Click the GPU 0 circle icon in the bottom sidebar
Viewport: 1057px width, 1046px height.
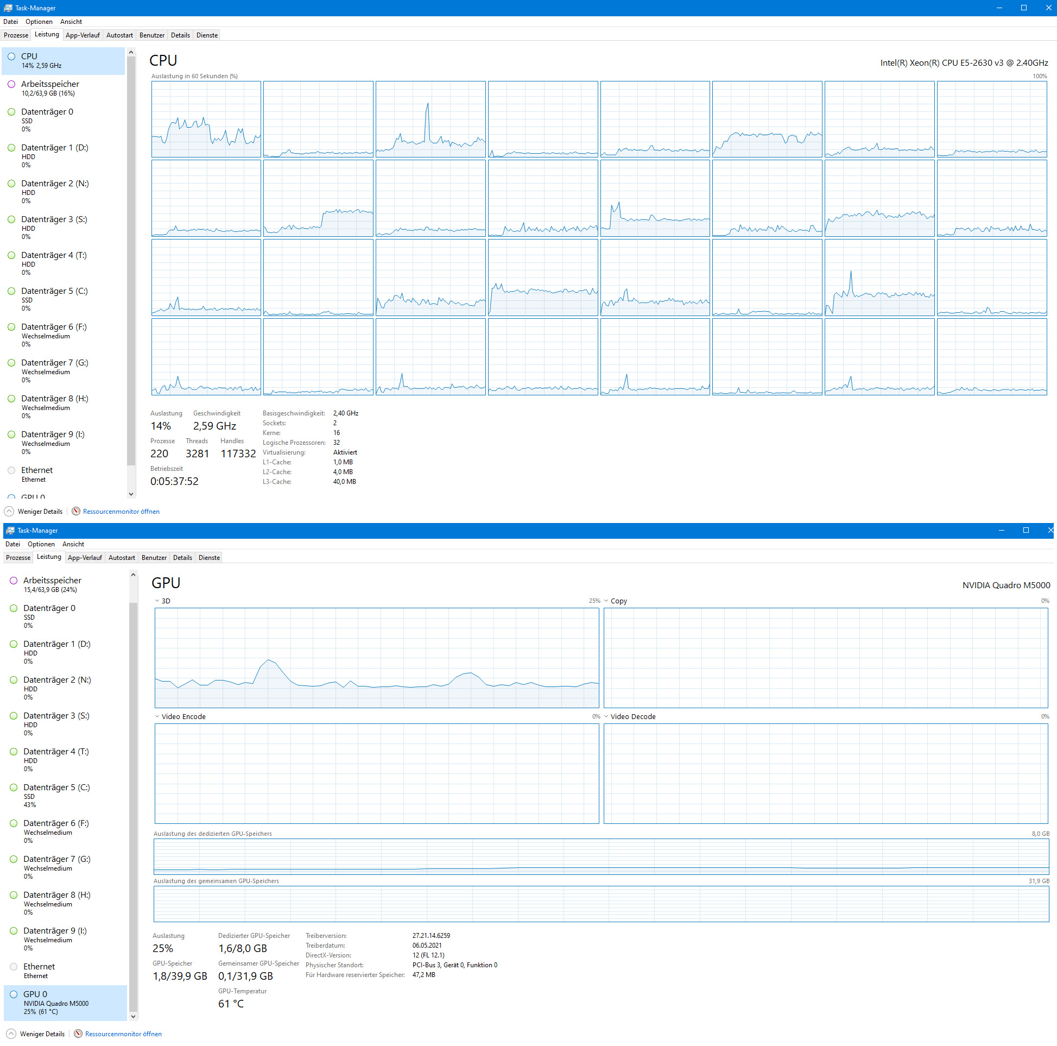pos(13,994)
